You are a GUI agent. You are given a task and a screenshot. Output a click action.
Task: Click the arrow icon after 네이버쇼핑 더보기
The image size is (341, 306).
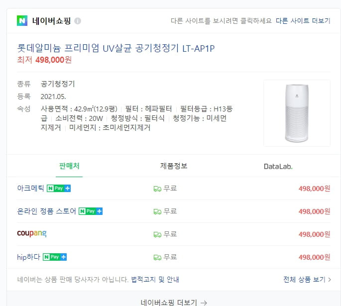coord(204,303)
